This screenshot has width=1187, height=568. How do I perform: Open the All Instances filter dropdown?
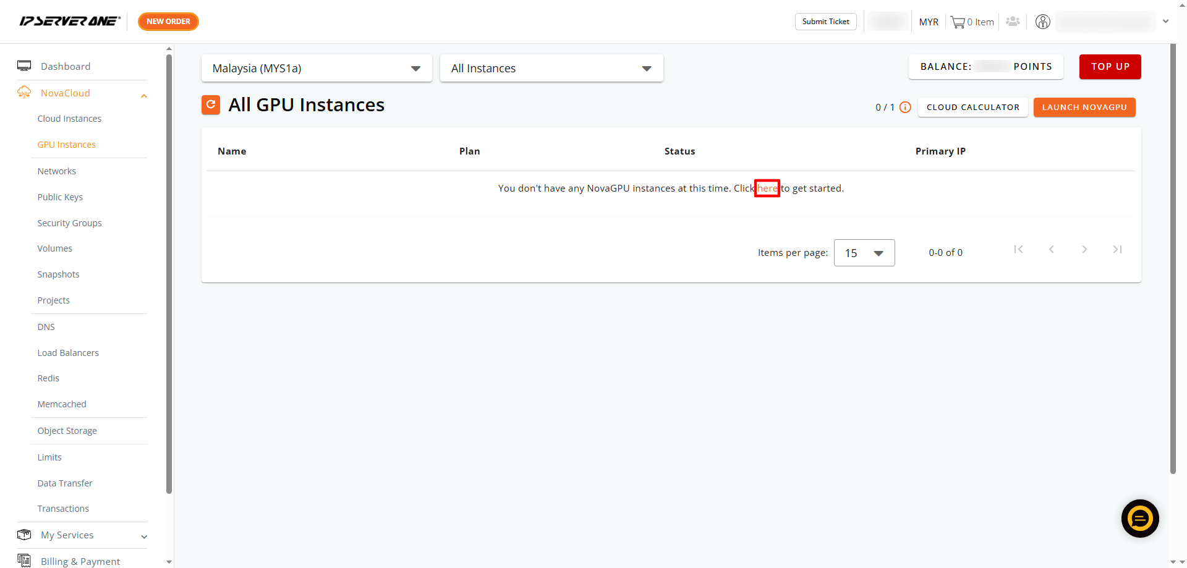tap(551, 68)
